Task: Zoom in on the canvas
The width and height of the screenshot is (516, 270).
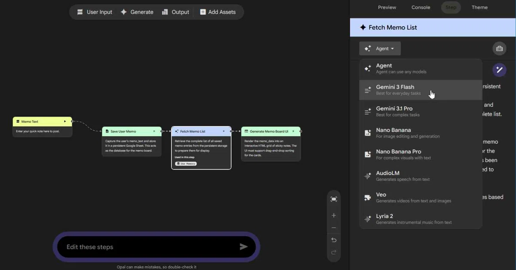Action: tap(334, 215)
